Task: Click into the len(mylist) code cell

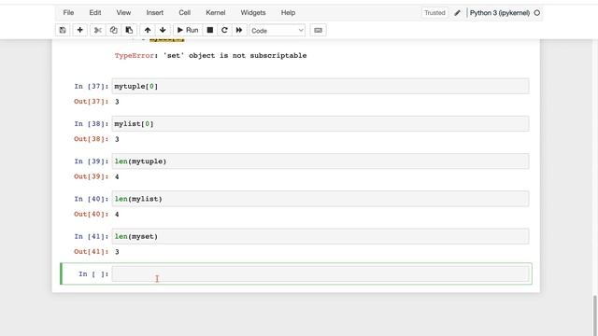Action: pyautogui.click(x=320, y=199)
